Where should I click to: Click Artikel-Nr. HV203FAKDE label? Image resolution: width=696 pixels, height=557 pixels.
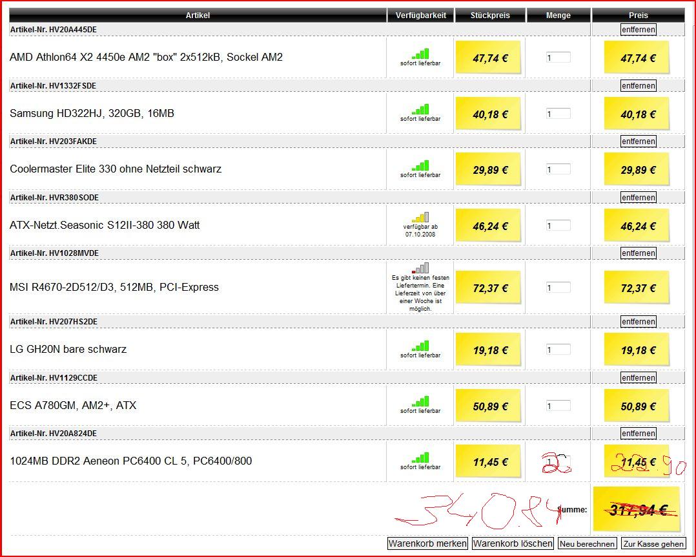click(53, 142)
